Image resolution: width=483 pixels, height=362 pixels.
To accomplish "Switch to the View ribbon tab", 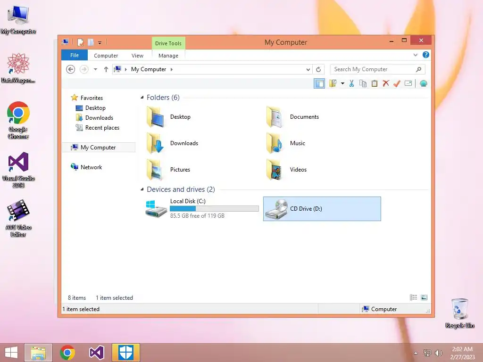I will point(137,56).
